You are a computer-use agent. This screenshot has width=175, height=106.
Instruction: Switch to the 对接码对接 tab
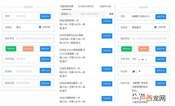coord(105,6)
